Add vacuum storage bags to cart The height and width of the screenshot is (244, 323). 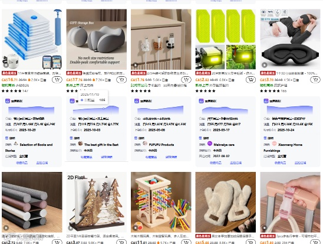pos(57,80)
